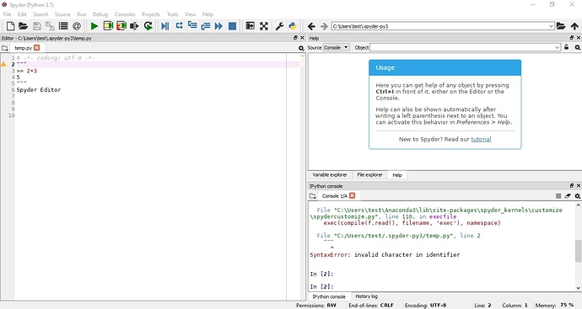Open the Search menu

pyautogui.click(x=40, y=14)
